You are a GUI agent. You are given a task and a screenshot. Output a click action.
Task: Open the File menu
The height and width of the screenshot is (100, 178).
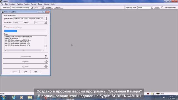point(2,4)
